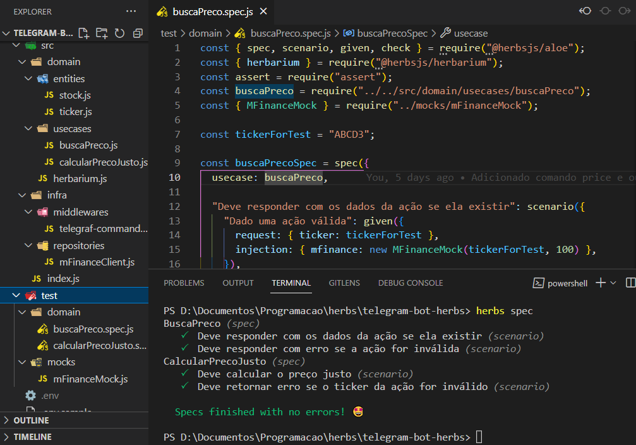
Task: Click 'usecase' breadcrumb with wrench icon
Action: pyautogui.click(x=471, y=34)
